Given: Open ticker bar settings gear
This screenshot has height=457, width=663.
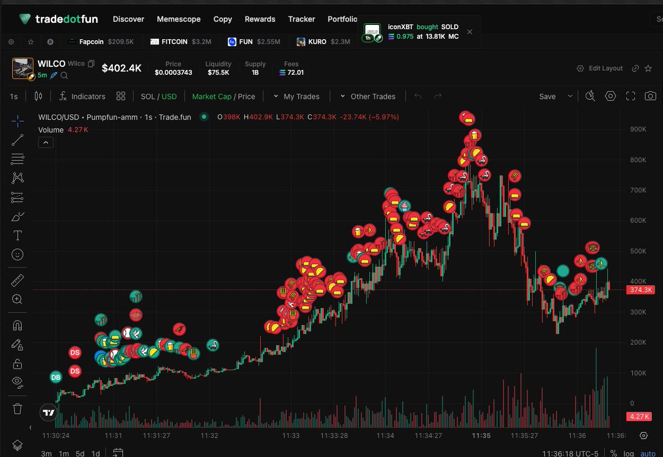Looking at the screenshot, I should pos(11,41).
